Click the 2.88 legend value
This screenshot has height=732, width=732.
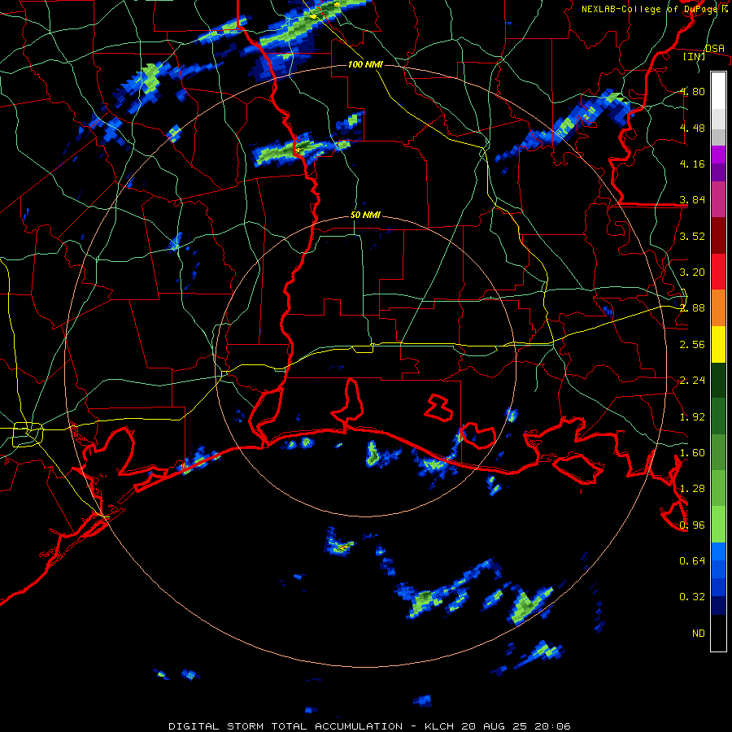(x=692, y=307)
